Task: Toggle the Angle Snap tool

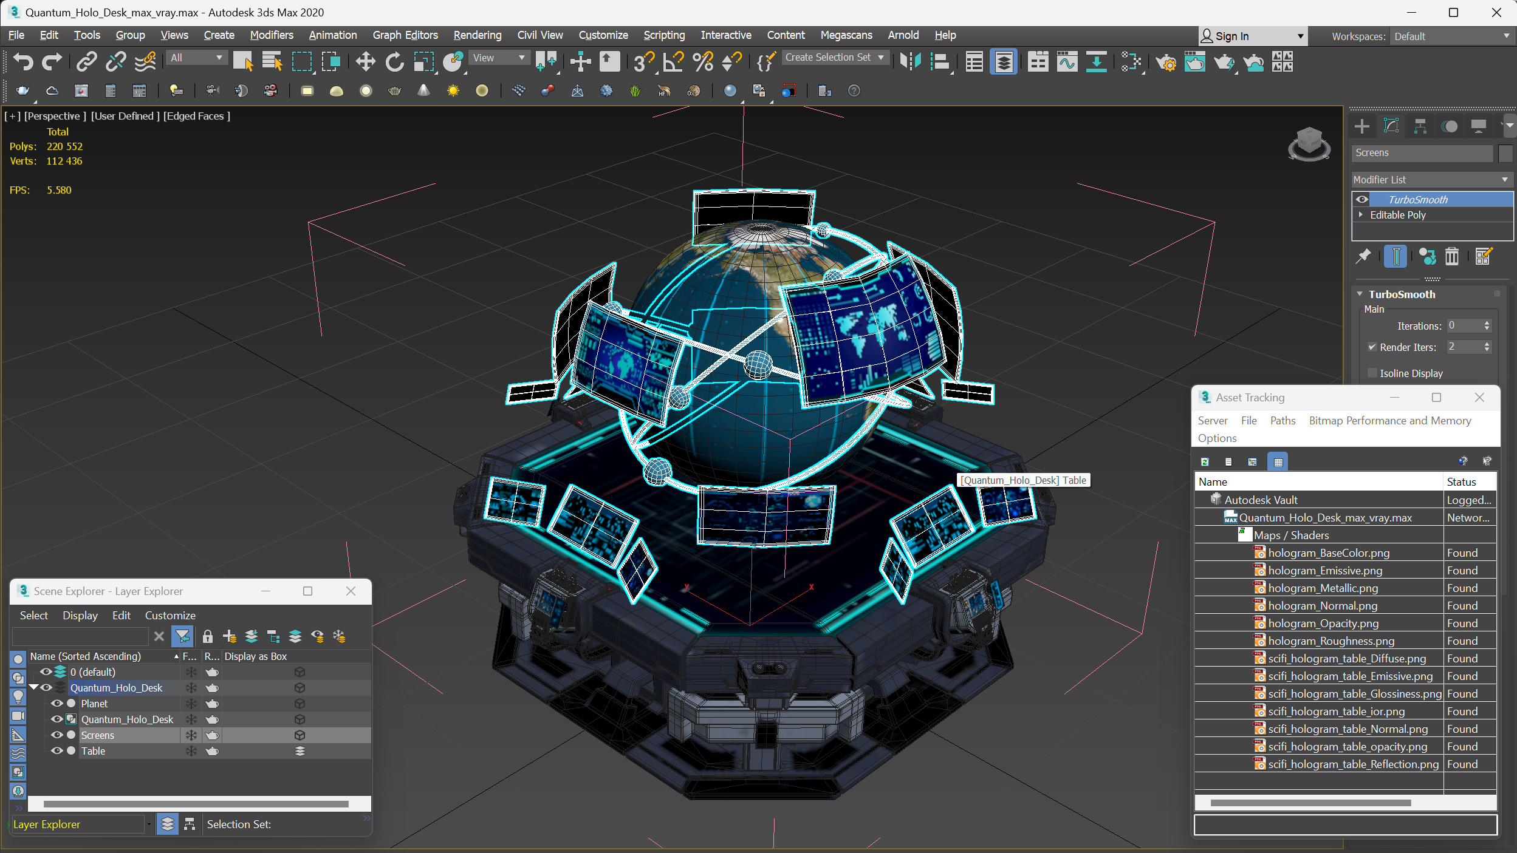Action: 673,61
